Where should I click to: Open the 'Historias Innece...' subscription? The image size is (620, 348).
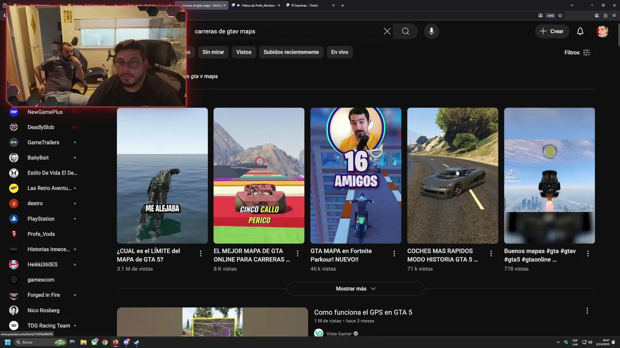[x=48, y=249]
